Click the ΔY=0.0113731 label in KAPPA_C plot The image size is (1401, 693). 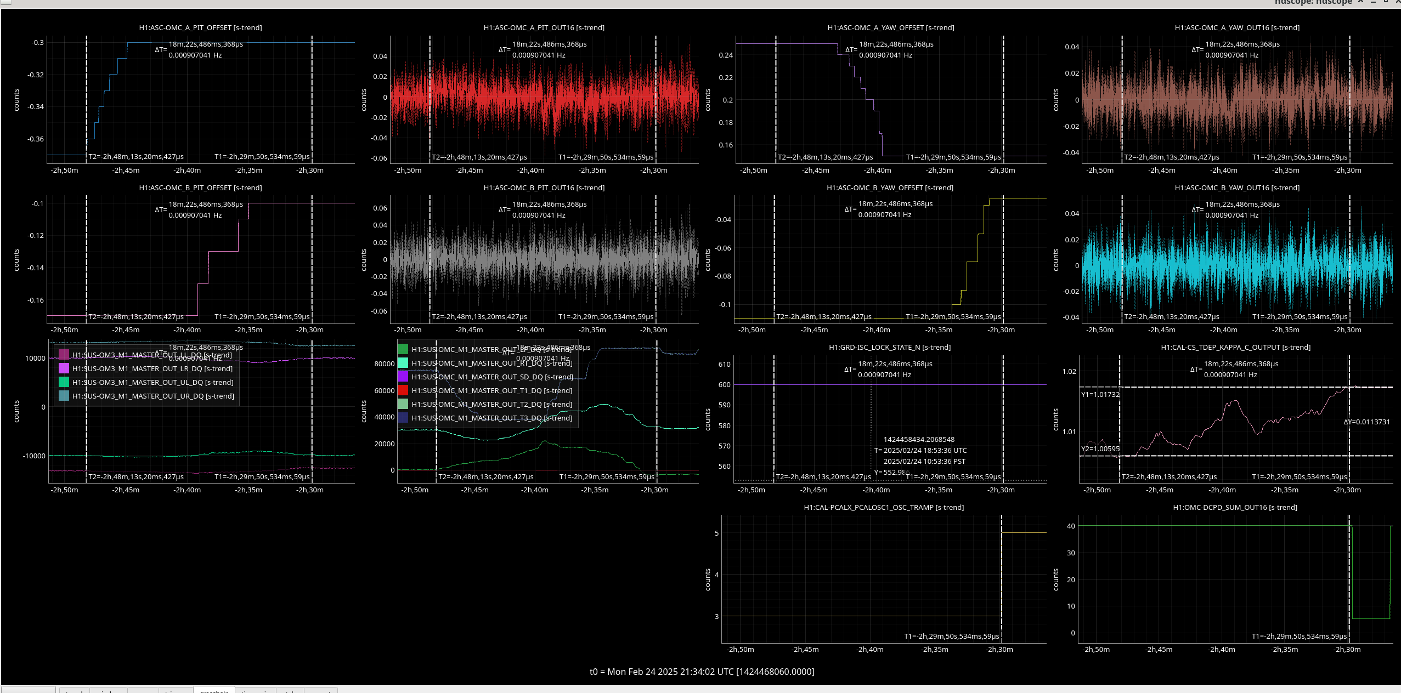pyautogui.click(x=1366, y=422)
